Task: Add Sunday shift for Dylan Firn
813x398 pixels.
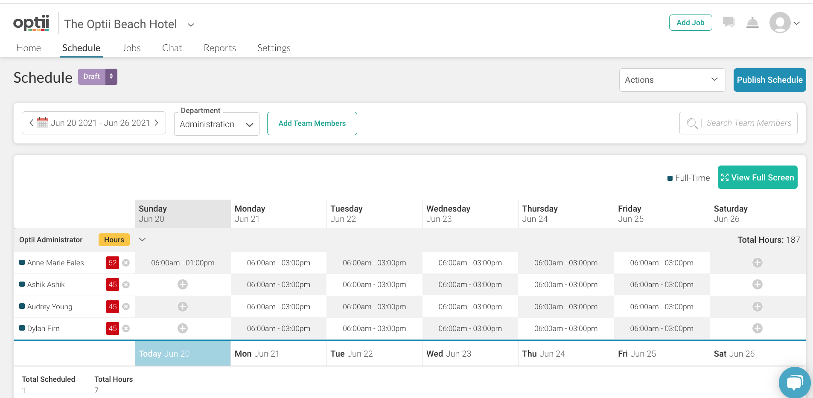Action: pos(183,328)
